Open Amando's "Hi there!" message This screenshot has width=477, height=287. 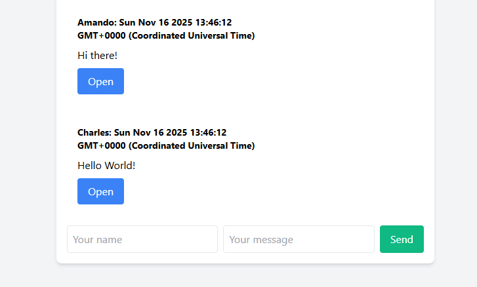(x=100, y=81)
